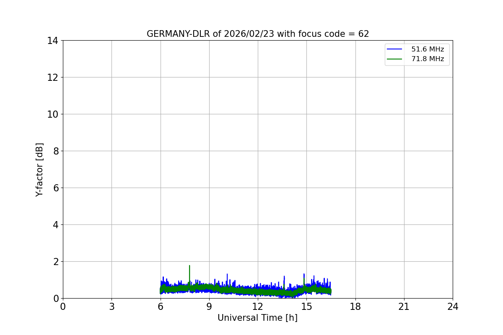Click y-axis tick label 4

(56, 225)
